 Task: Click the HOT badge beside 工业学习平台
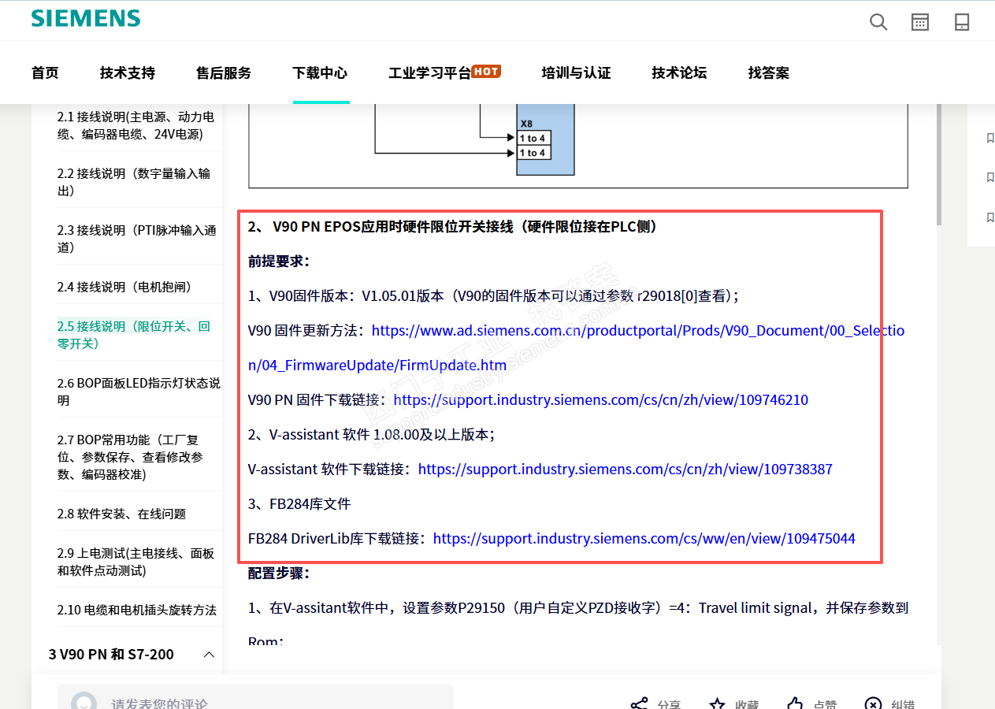point(487,71)
